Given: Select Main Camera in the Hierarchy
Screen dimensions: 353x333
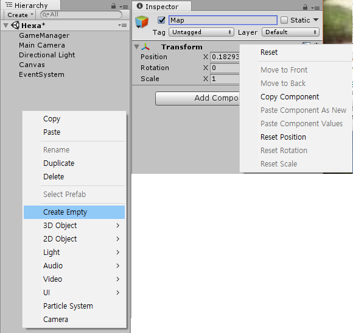Looking at the screenshot, I should click(x=42, y=45).
